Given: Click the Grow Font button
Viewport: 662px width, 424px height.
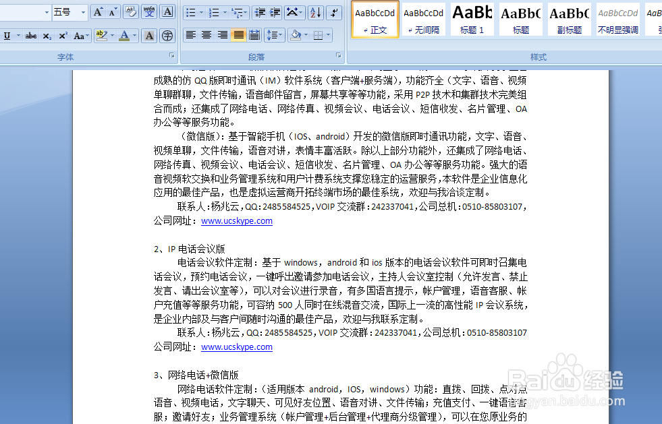Looking at the screenshot, I should point(98,12).
